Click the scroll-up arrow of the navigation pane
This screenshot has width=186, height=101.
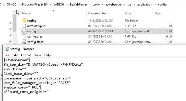click(x=14, y=12)
